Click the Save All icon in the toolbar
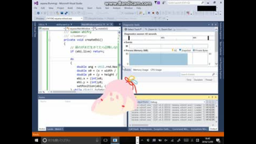Viewport: 256px width, 144px height. pyautogui.click(x=66, y=13)
